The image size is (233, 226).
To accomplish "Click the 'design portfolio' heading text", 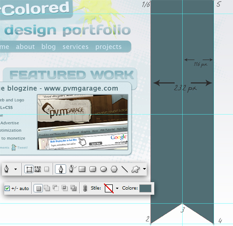I will pos(68,30).
